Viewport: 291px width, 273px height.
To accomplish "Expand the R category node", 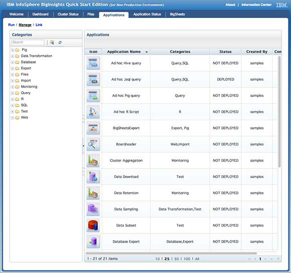I will point(13,99).
